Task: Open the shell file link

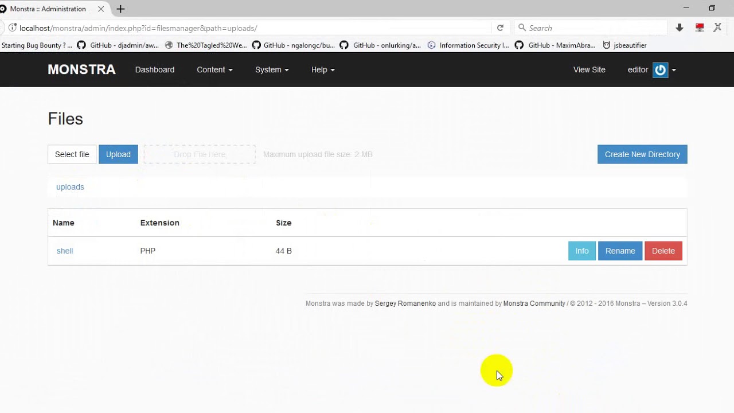Action: click(x=65, y=251)
